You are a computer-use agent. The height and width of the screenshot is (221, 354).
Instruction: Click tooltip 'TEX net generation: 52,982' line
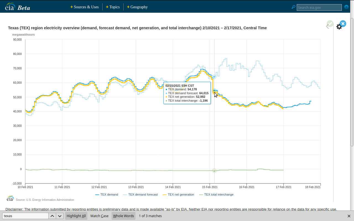click(185, 97)
